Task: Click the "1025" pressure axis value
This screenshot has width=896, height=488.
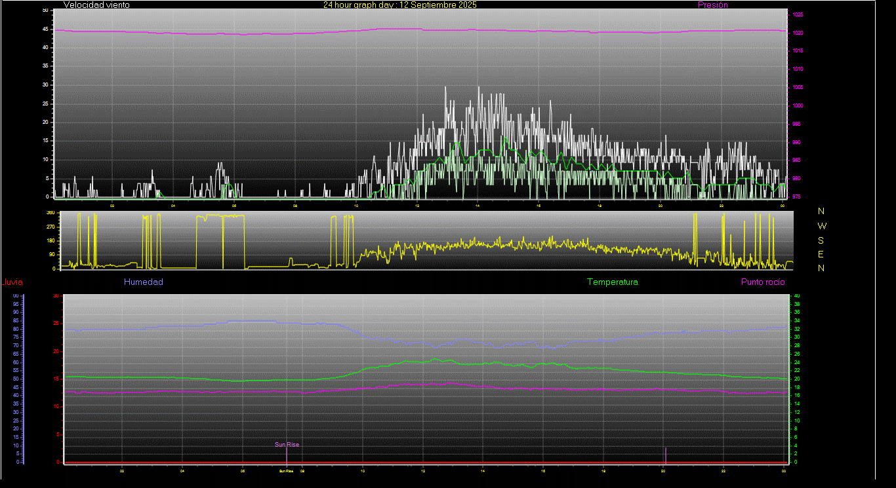Action: click(x=798, y=14)
